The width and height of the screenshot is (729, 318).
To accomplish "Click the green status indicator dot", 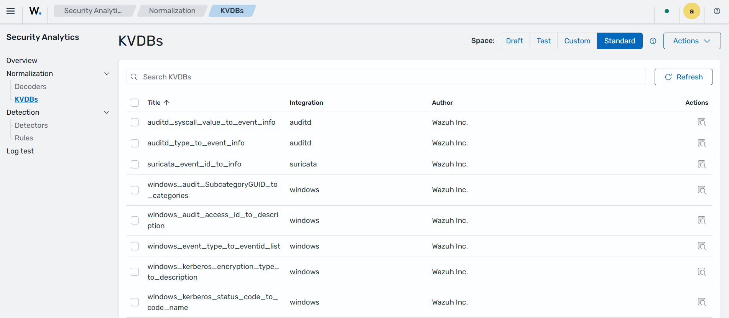I will click(667, 11).
